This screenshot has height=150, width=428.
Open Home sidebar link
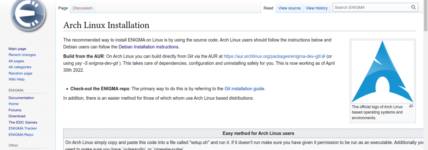click(14, 104)
